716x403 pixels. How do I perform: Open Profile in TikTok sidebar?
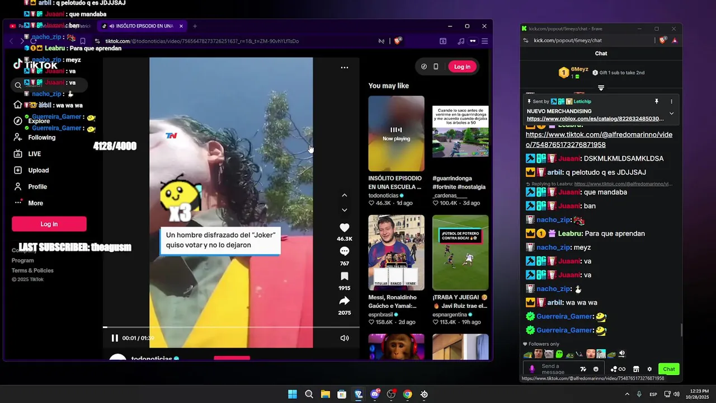31,186
